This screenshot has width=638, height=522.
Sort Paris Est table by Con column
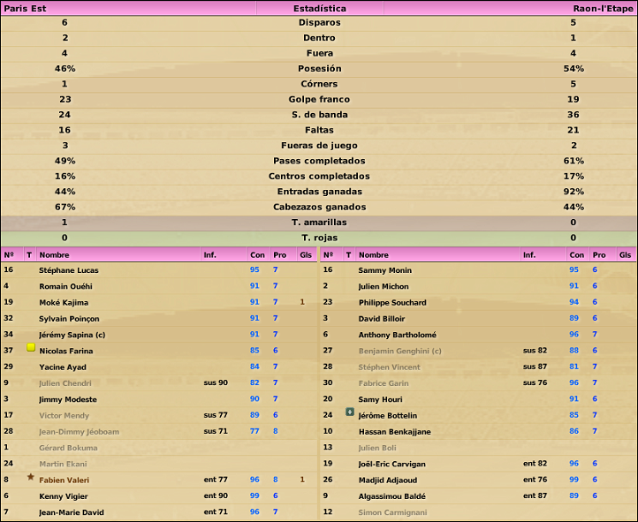(x=257, y=255)
